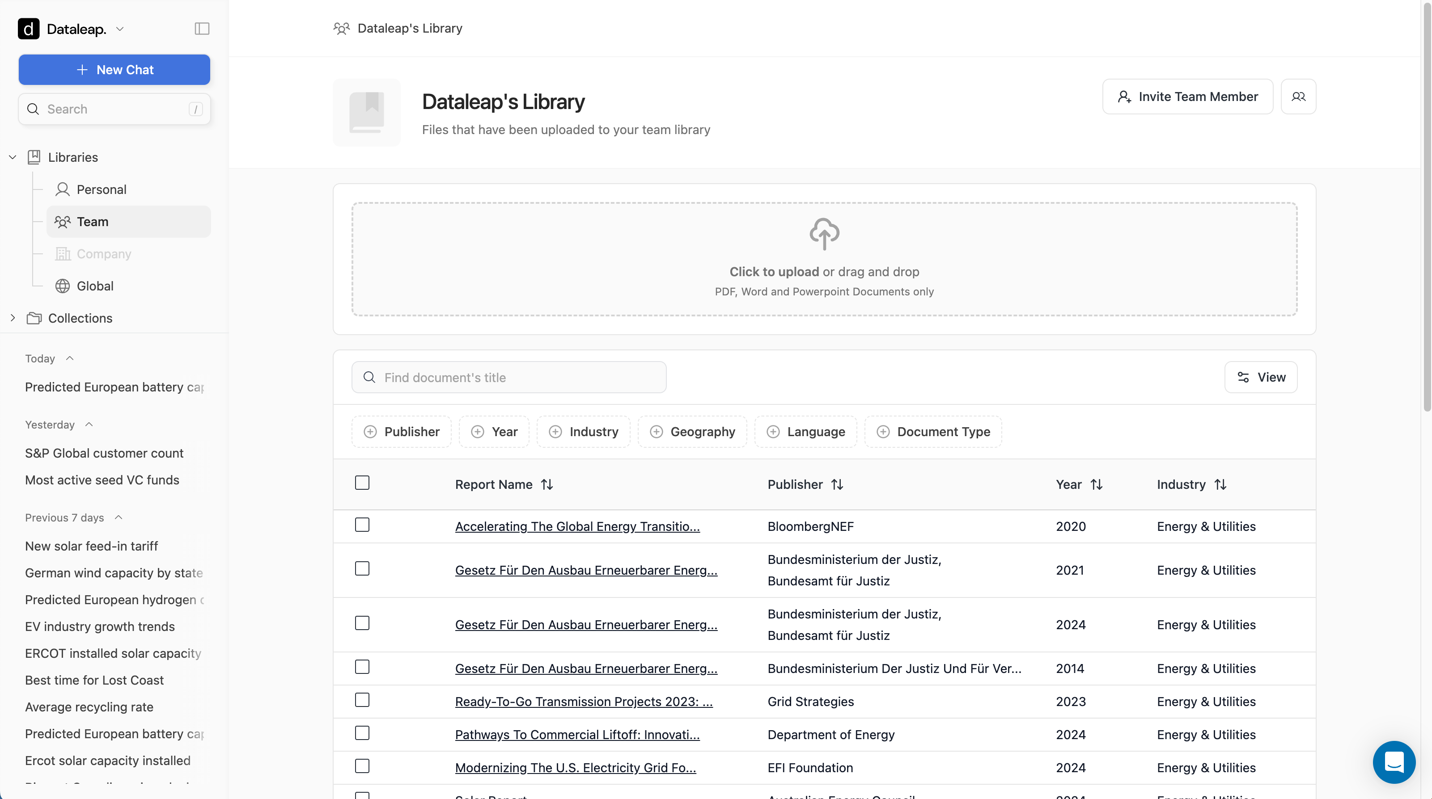Collapse the Libraries tree
The height and width of the screenshot is (799, 1432).
tap(13, 157)
